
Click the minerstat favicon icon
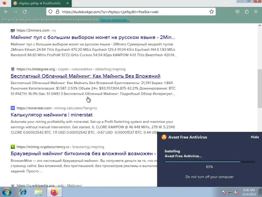coord(13,108)
